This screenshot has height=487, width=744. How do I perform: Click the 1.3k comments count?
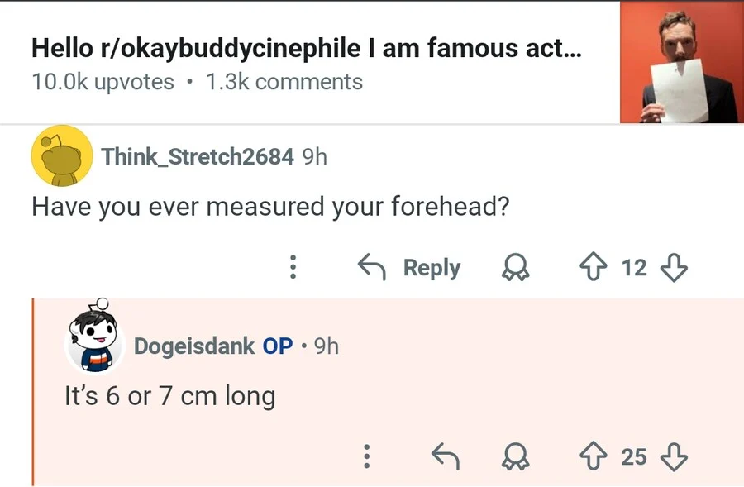coord(284,82)
